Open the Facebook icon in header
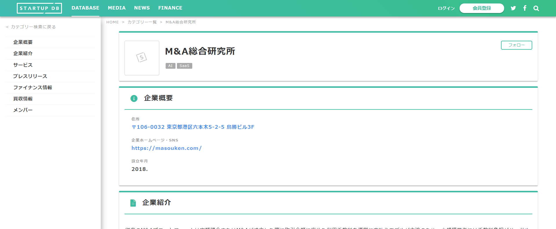The width and height of the screenshot is (556, 229). 525,8
